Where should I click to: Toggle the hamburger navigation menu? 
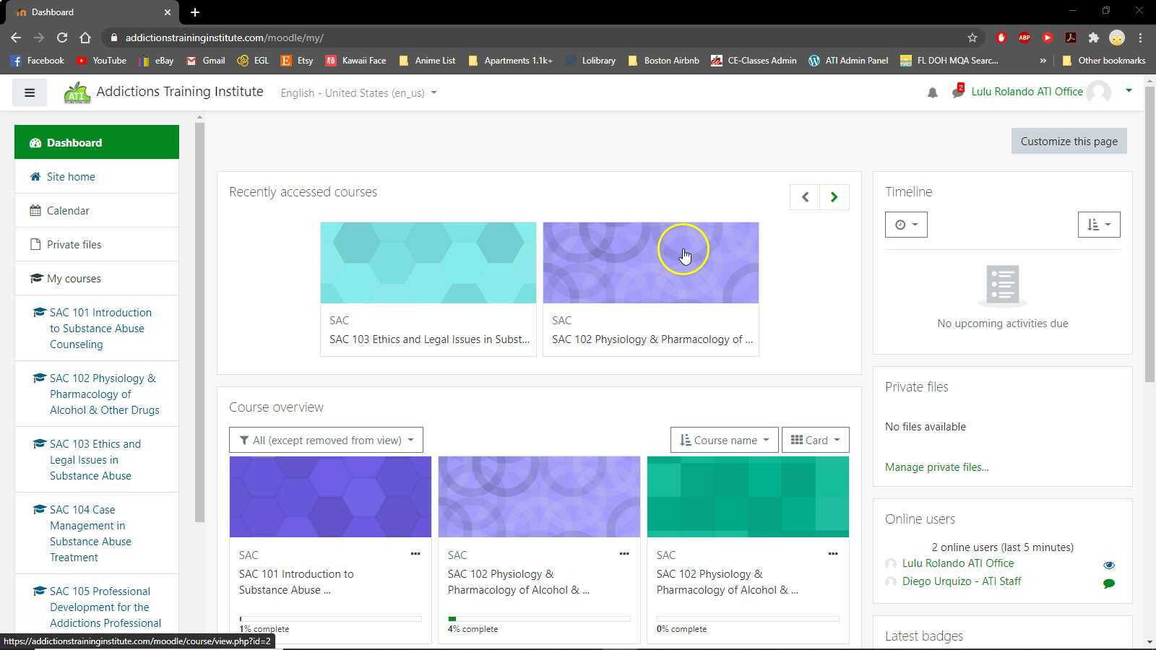point(29,92)
